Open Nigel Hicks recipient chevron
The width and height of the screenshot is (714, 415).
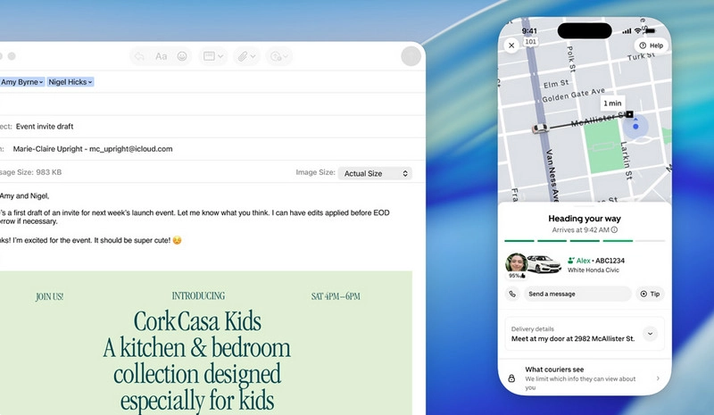point(90,82)
